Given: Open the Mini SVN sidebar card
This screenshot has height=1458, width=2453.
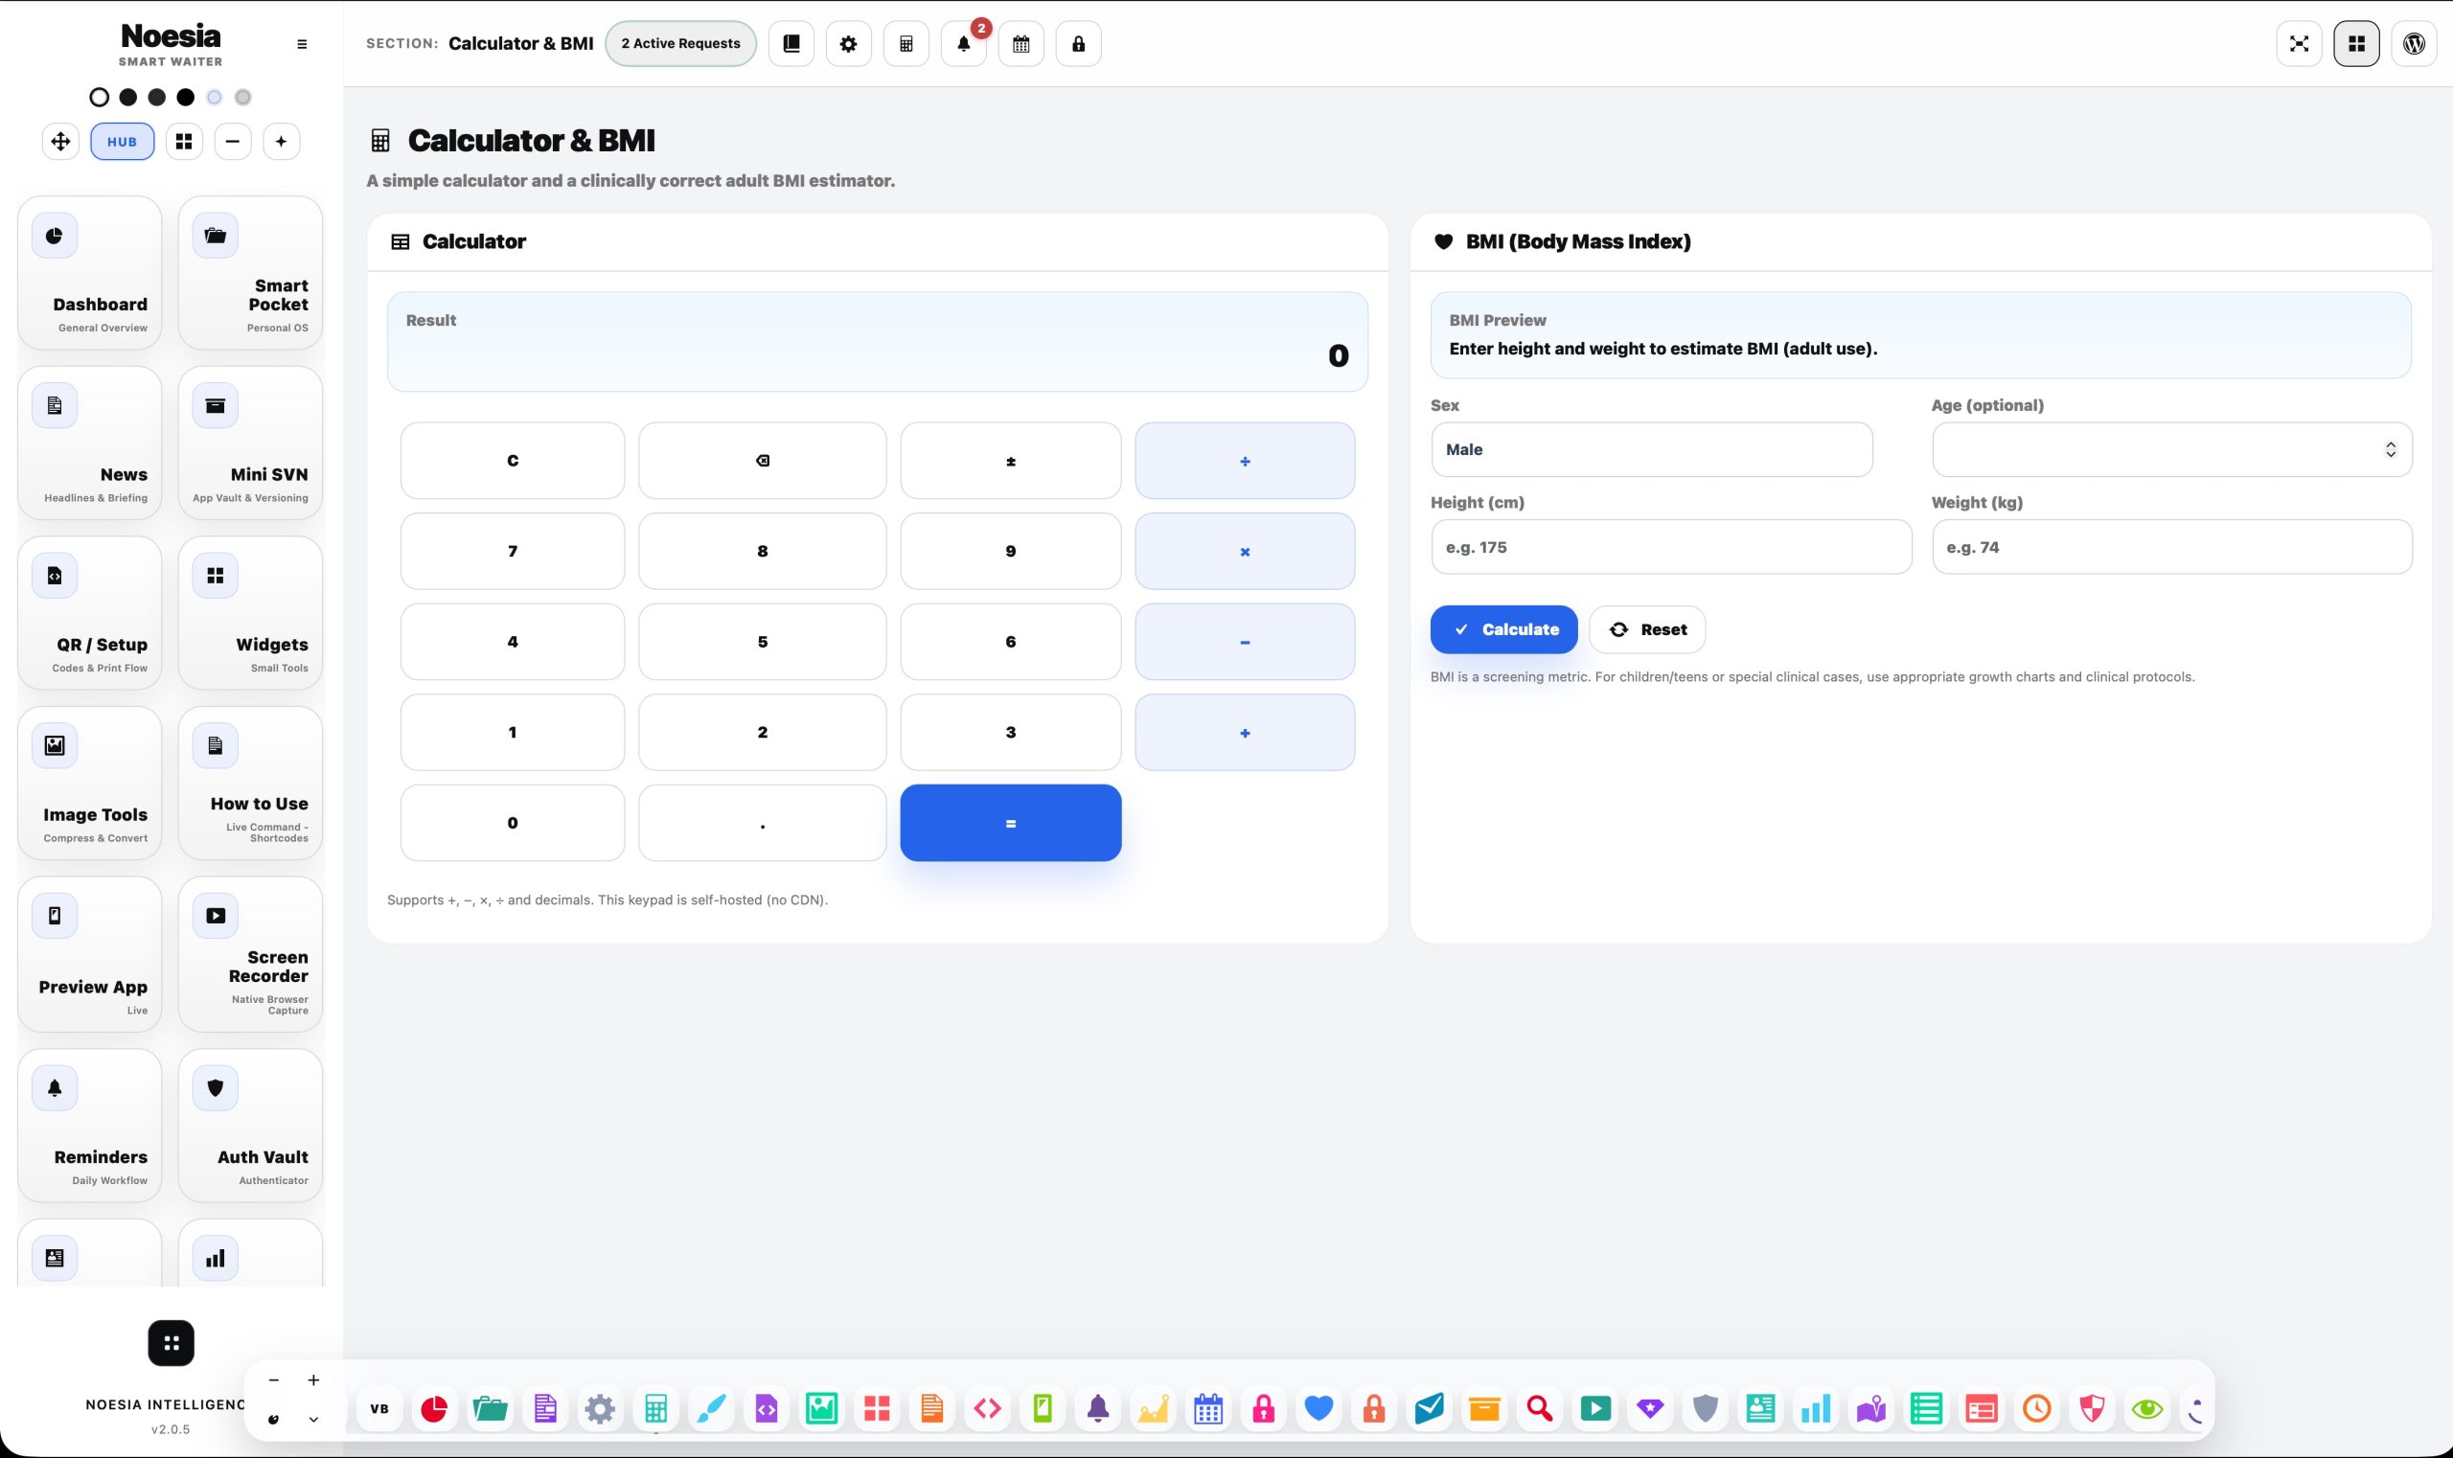Looking at the screenshot, I should point(251,443).
